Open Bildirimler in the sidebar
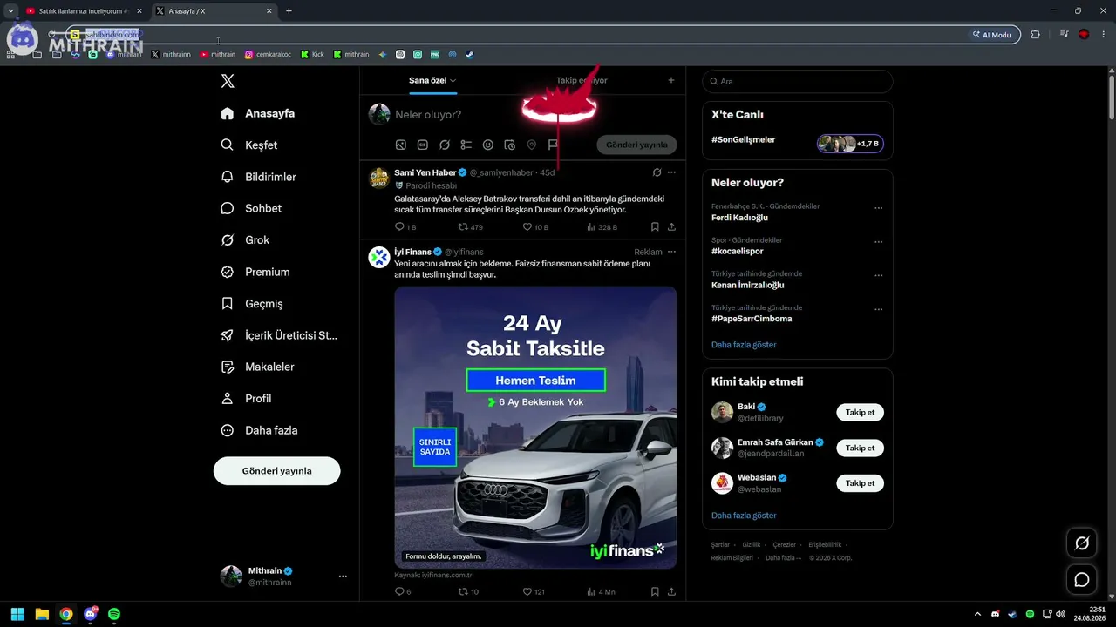This screenshot has width=1116, height=627. tap(259, 177)
